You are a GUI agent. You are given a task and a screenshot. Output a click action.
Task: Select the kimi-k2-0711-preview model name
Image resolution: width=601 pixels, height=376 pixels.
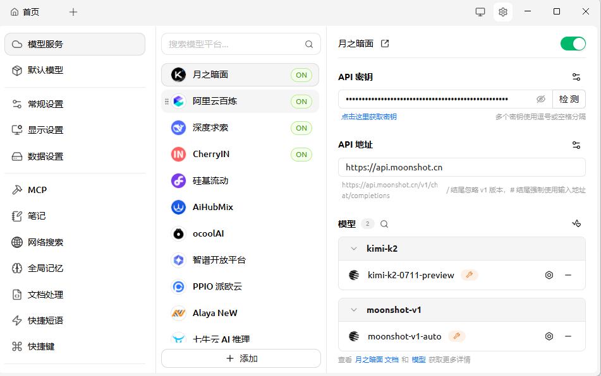point(411,275)
